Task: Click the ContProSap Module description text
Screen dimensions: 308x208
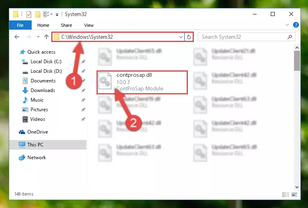Action: pos(140,88)
